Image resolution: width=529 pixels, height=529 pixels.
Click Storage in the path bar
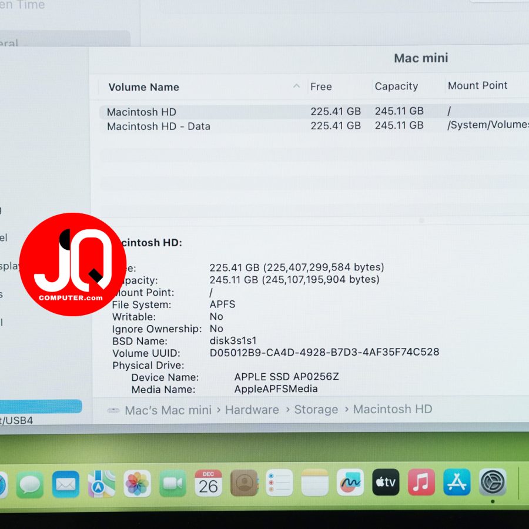click(x=316, y=409)
